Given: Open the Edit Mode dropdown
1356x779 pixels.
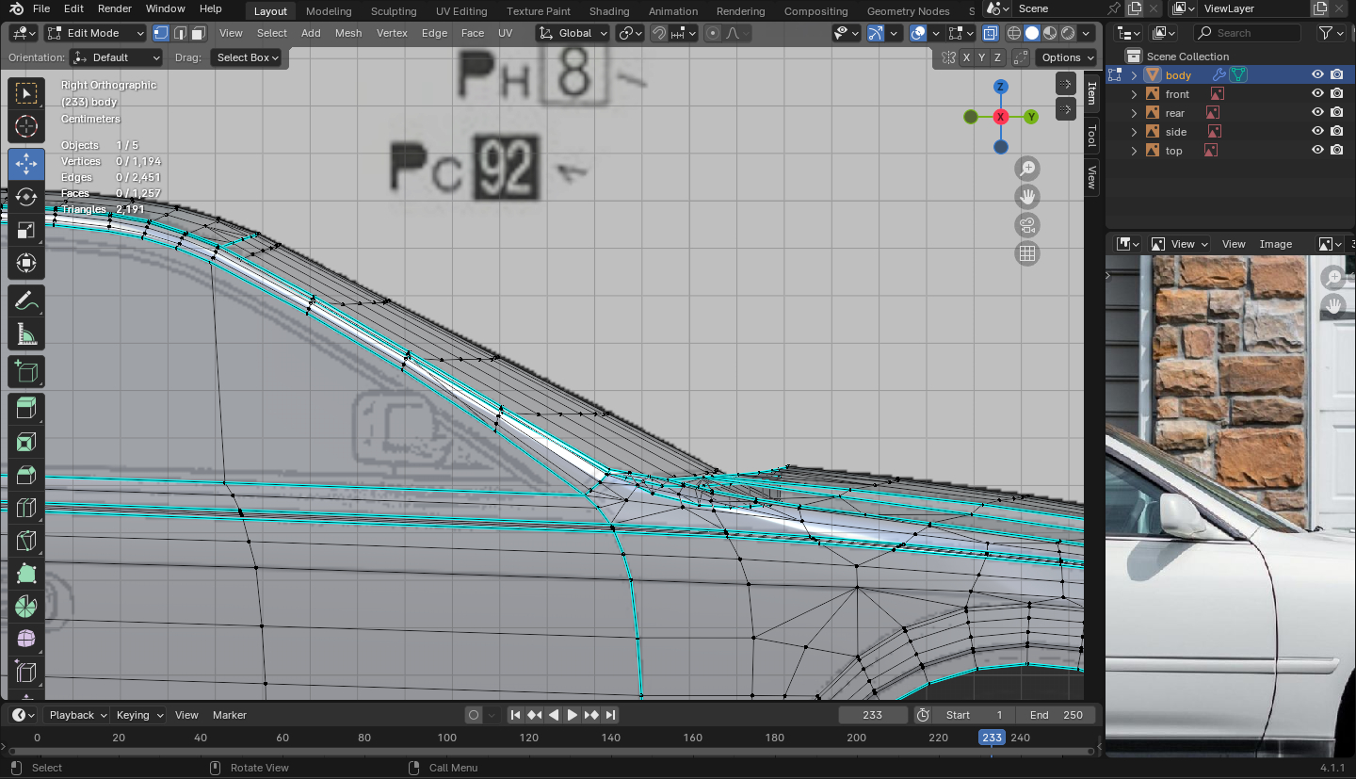Looking at the screenshot, I should pos(95,33).
